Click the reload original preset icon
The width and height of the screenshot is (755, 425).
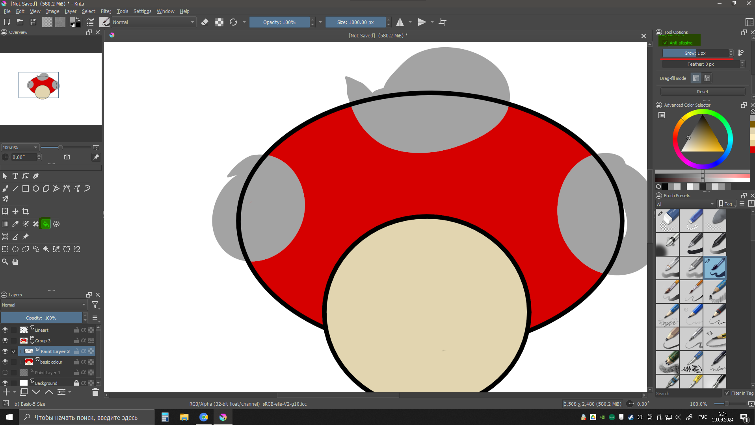pyautogui.click(x=233, y=22)
